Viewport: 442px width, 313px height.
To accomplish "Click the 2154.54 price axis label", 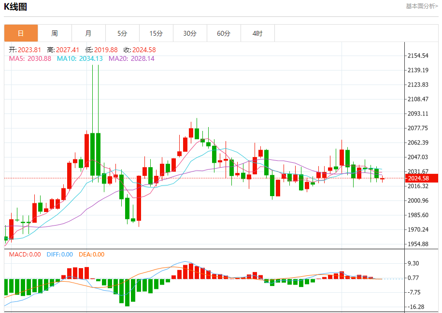I will [418, 56].
